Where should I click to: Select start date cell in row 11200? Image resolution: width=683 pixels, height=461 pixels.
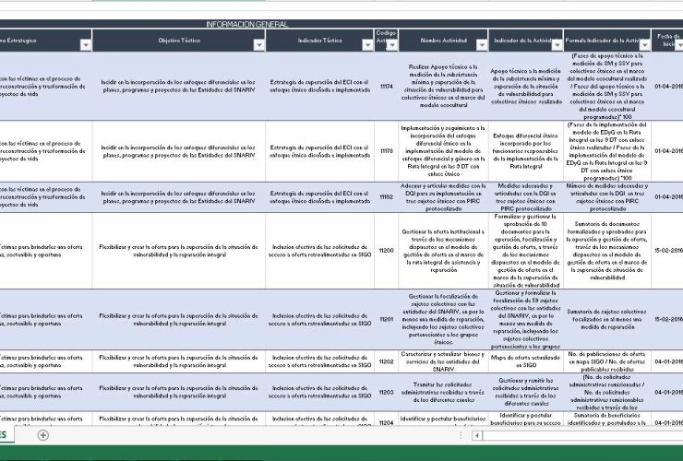tap(667, 251)
